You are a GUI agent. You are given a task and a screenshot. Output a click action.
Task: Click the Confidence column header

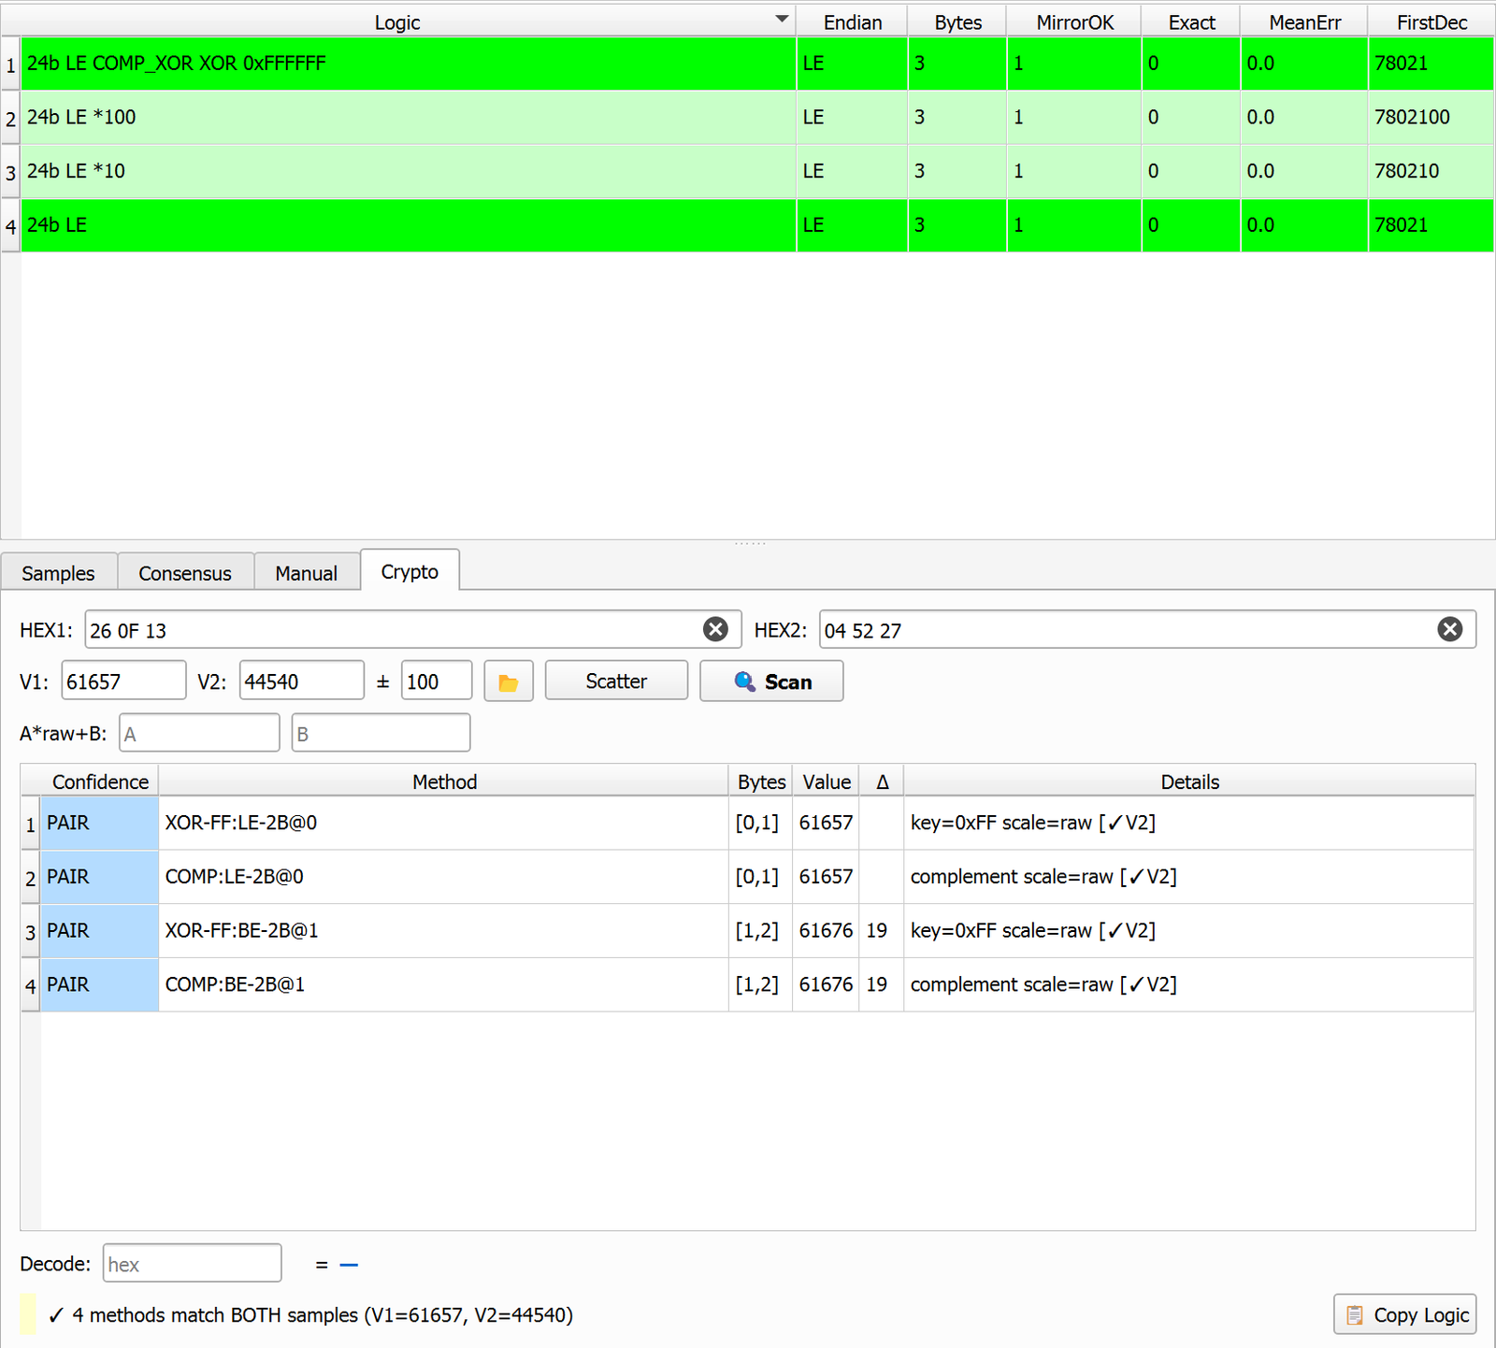coord(100,782)
